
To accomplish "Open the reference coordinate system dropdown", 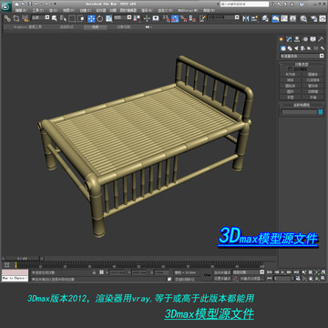I will pyautogui.click(x=123, y=17).
